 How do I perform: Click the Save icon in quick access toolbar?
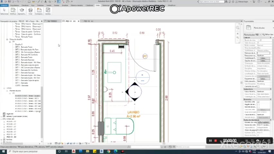click(x=9, y=2)
